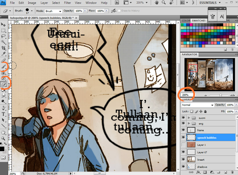Click the Lasso tool
Screen dimensions: 238x175
4,36
